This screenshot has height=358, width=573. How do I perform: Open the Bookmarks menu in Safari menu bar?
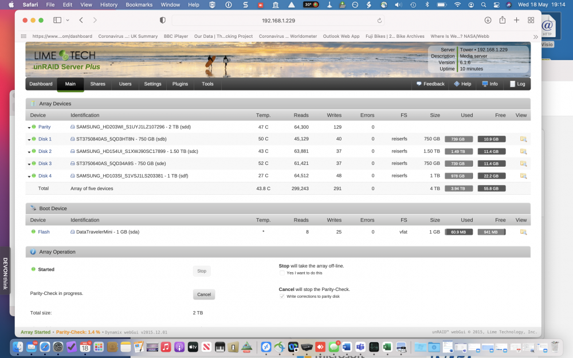(x=139, y=5)
